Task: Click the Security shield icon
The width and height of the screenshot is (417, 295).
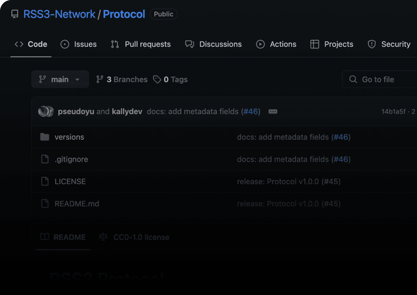Action: pyautogui.click(x=372, y=44)
